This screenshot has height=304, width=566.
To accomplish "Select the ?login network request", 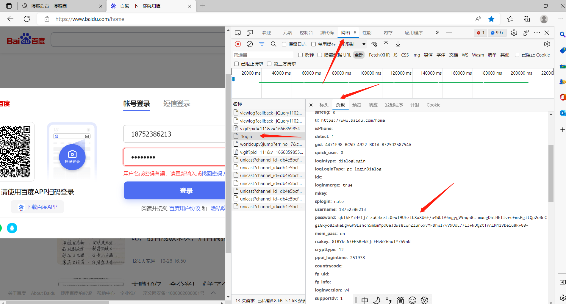I will pyautogui.click(x=268, y=137).
